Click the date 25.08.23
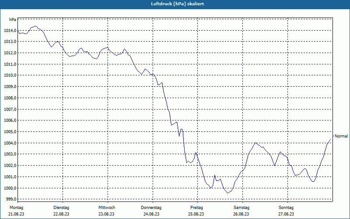350x219 pixels. (196, 214)
